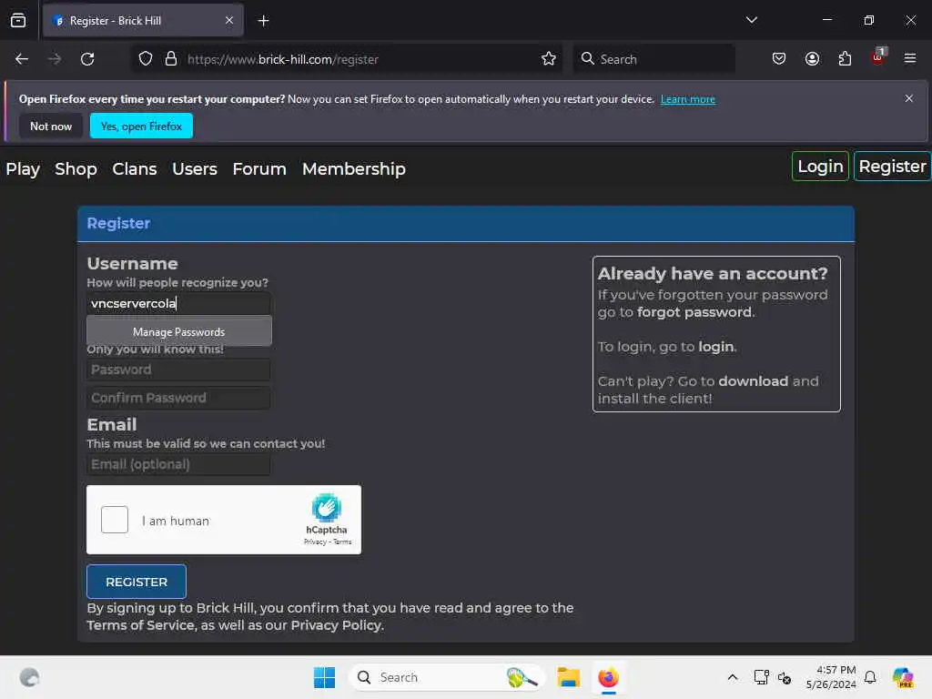This screenshot has height=699, width=932.
Task: Show hidden system tray icons
Action: click(x=733, y=677)
